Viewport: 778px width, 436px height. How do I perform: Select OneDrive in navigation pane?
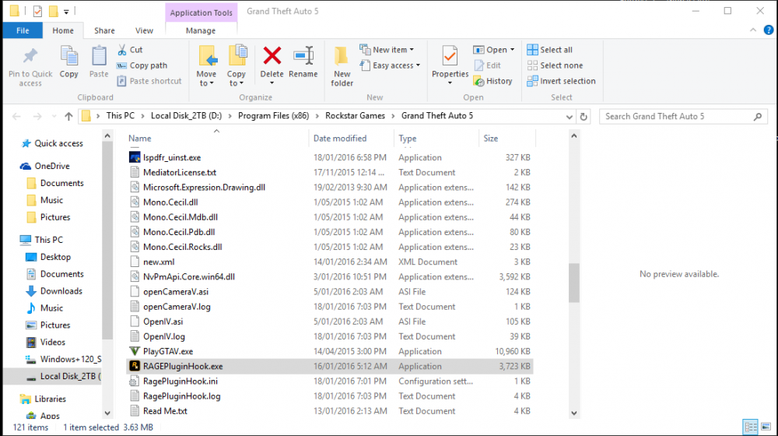(x=45, y=166)
